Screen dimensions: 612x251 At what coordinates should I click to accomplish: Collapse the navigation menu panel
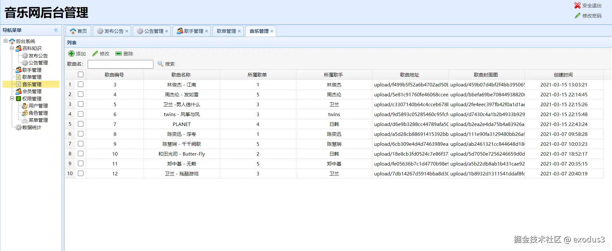click(x=56, y=30)
